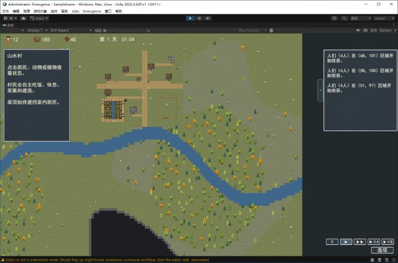Toggle the VSync icon beside Play Focused

[271, 30]
